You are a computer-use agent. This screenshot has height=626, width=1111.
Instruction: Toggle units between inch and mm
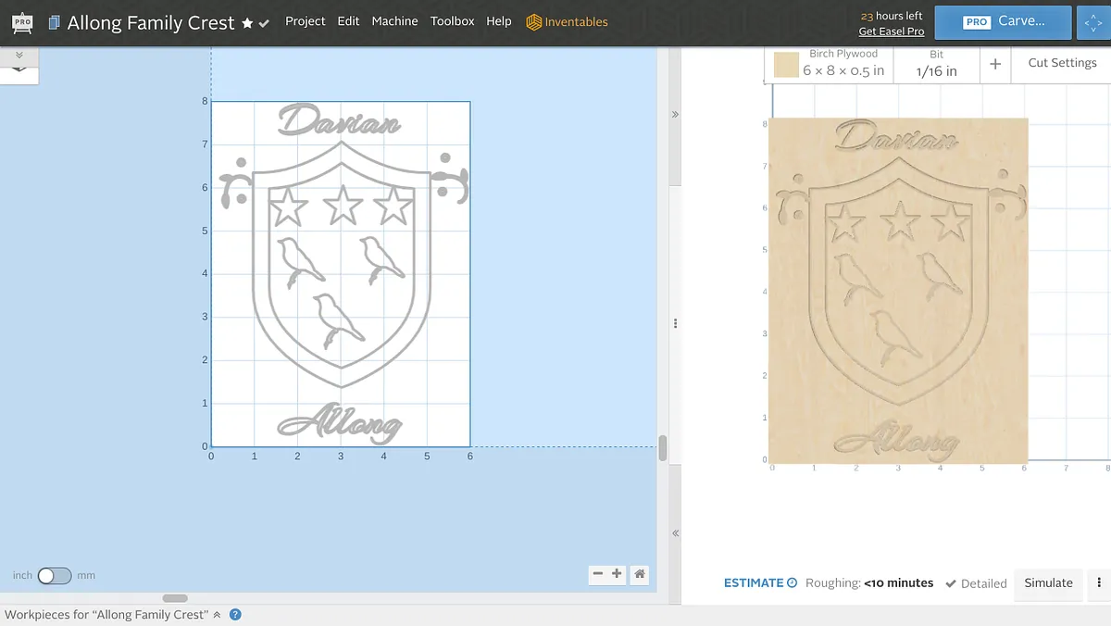pyautogui.click(x=54, y=575)
